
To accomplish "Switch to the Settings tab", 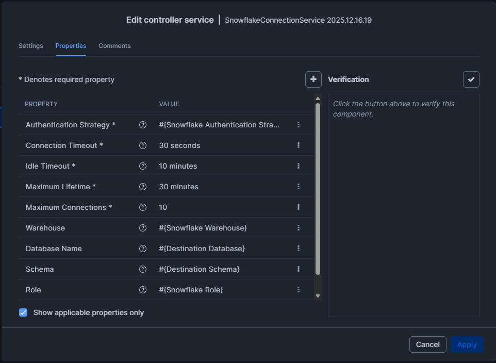I will pos(31,46).
